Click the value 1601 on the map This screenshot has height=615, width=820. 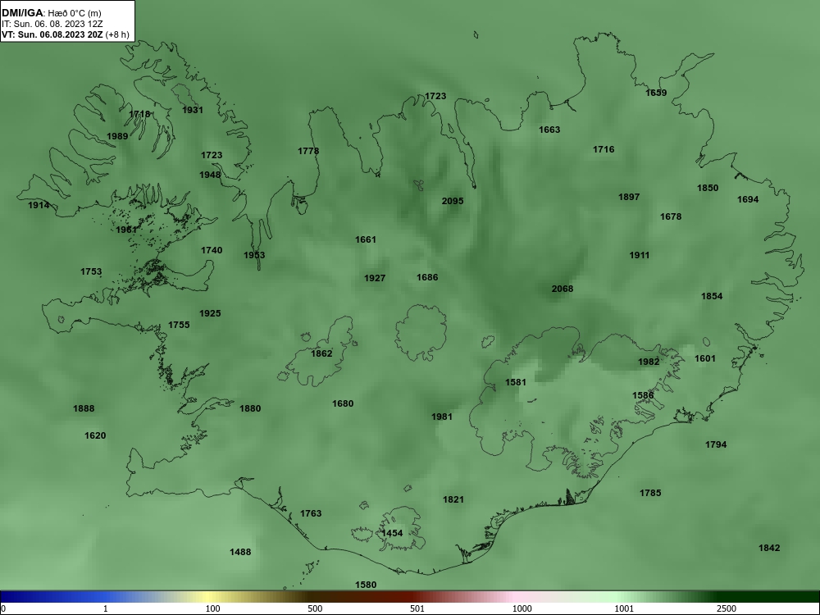point(705,359)
